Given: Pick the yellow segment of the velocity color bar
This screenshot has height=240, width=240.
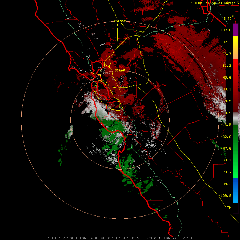Looking at the screenshot, I should pyautogui.click(x=235, y=41).
